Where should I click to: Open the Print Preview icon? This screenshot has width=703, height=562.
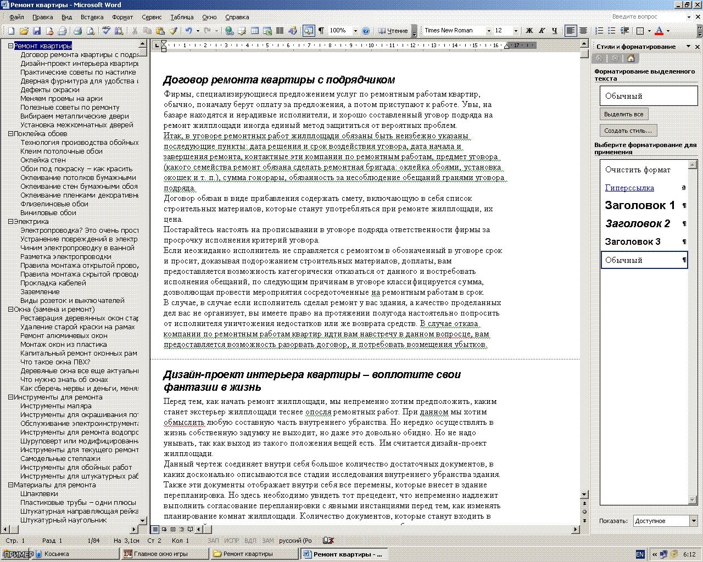90,31
